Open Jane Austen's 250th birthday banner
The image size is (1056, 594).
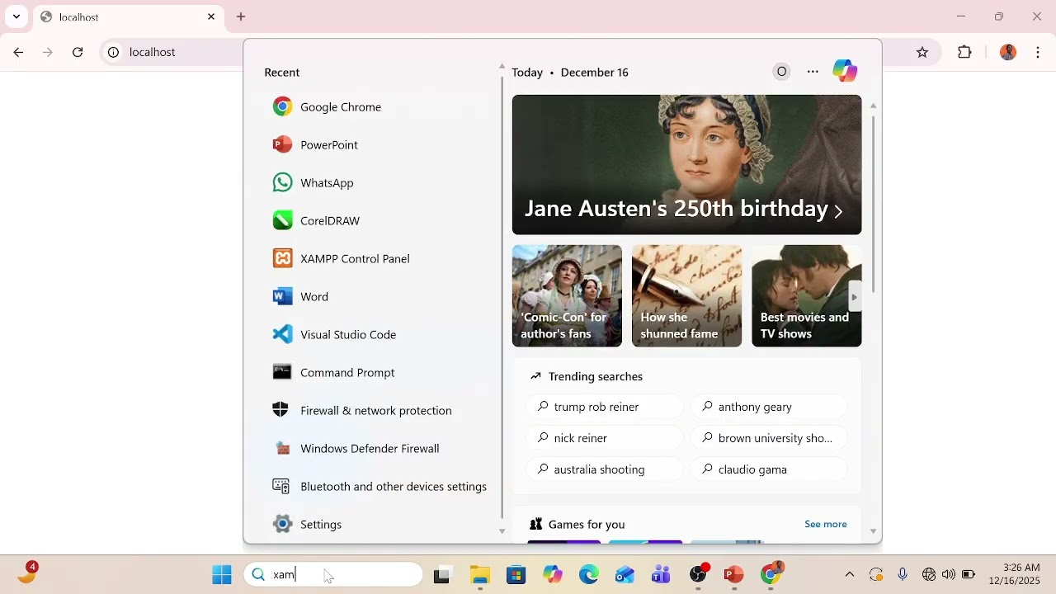click(686, 165)
